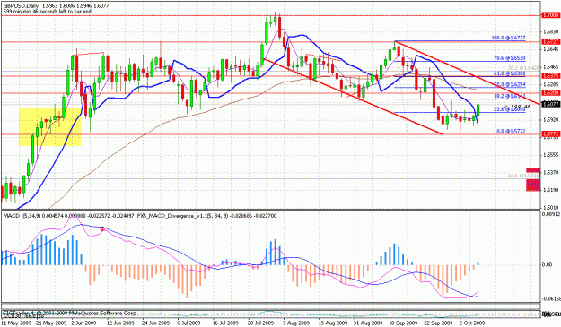The height and width of the screenshot is (327, 561).
Task: Click the 0.00 MACD scale value
Action: pyautogui.click(x=548, y=264)
